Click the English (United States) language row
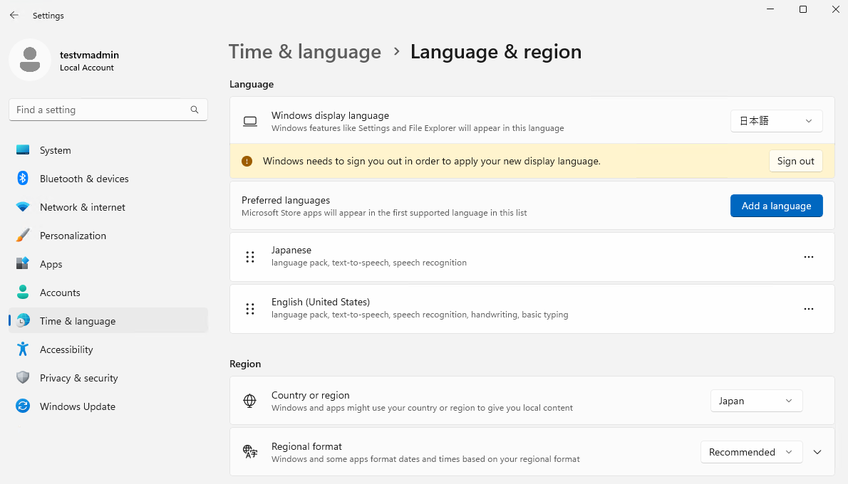Image resolution: width=848 pixels, height=484 pixels. coord(532,308)
